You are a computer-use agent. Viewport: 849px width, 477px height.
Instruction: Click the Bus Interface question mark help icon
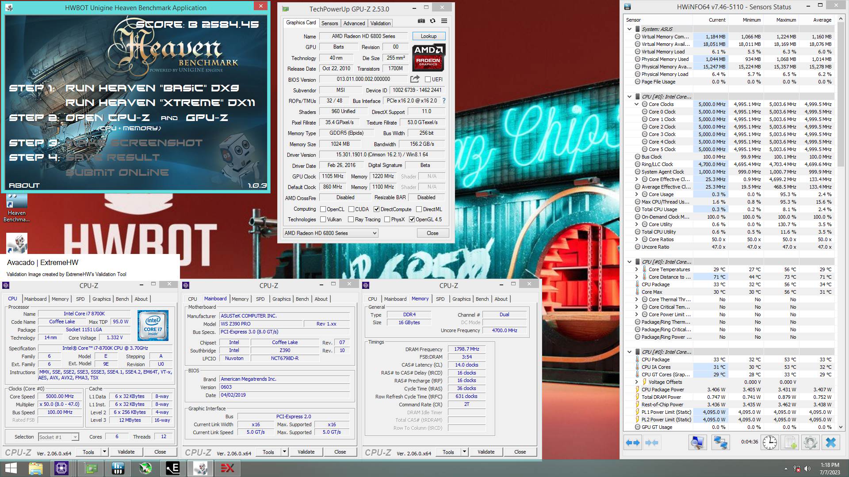click(444, 101)
